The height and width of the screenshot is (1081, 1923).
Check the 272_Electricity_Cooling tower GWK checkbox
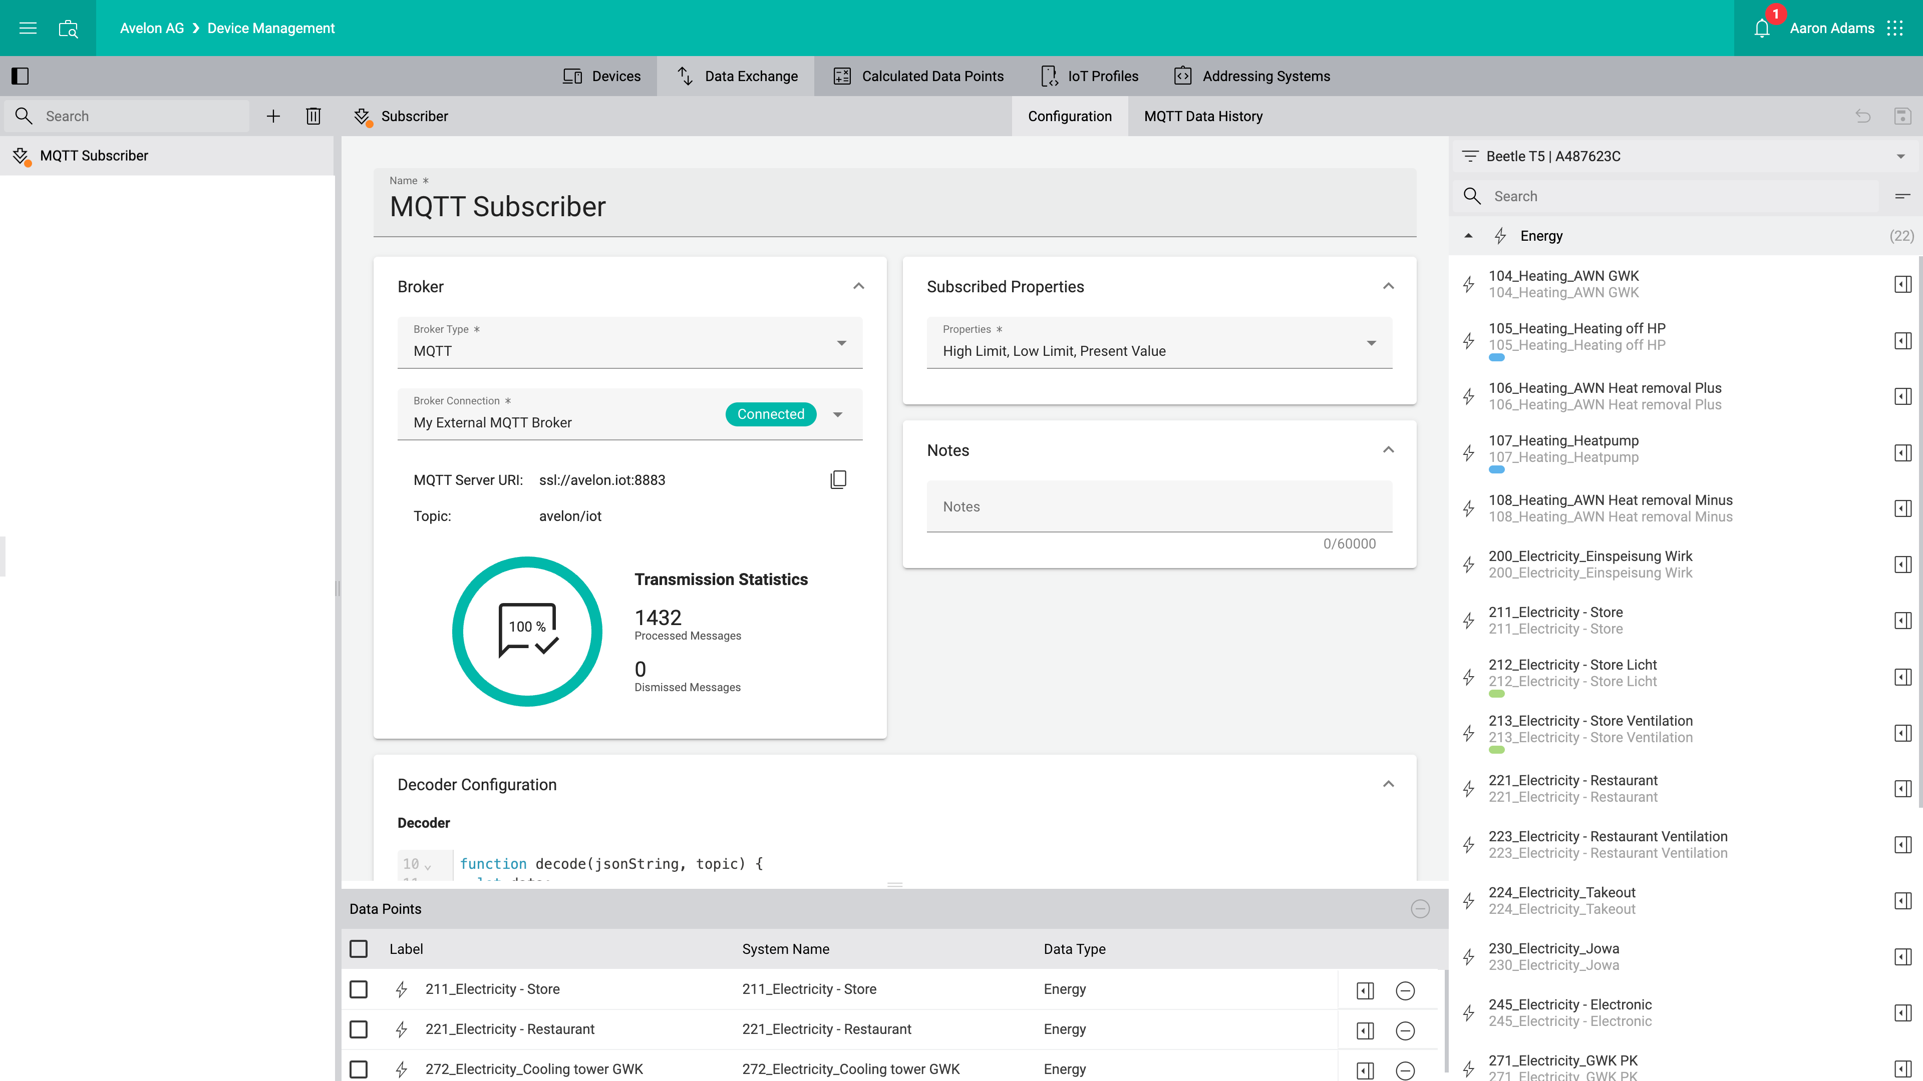click(359, 1069)
